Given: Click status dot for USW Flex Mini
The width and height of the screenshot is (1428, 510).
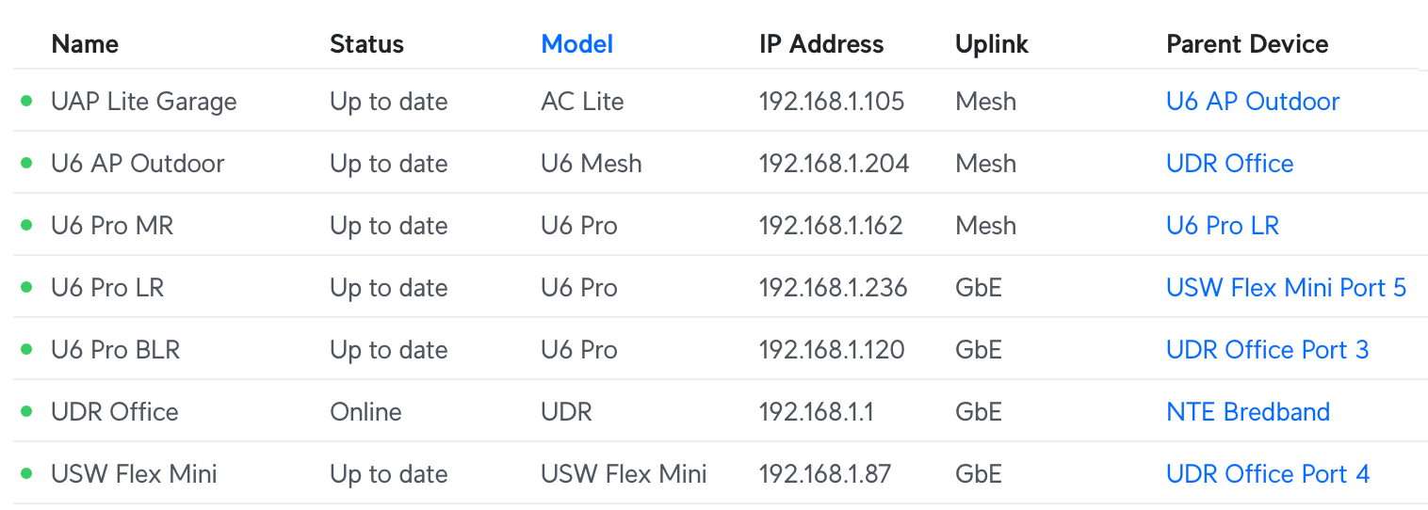Looking at the screenshot, I should (x=26, y=473).
